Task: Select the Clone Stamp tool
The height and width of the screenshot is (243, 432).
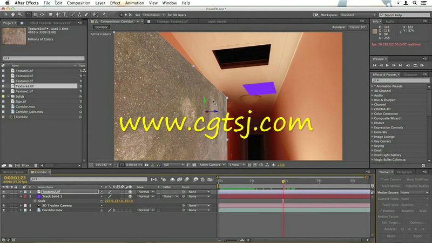Action: pyautogui.click(x=79, y=15)
